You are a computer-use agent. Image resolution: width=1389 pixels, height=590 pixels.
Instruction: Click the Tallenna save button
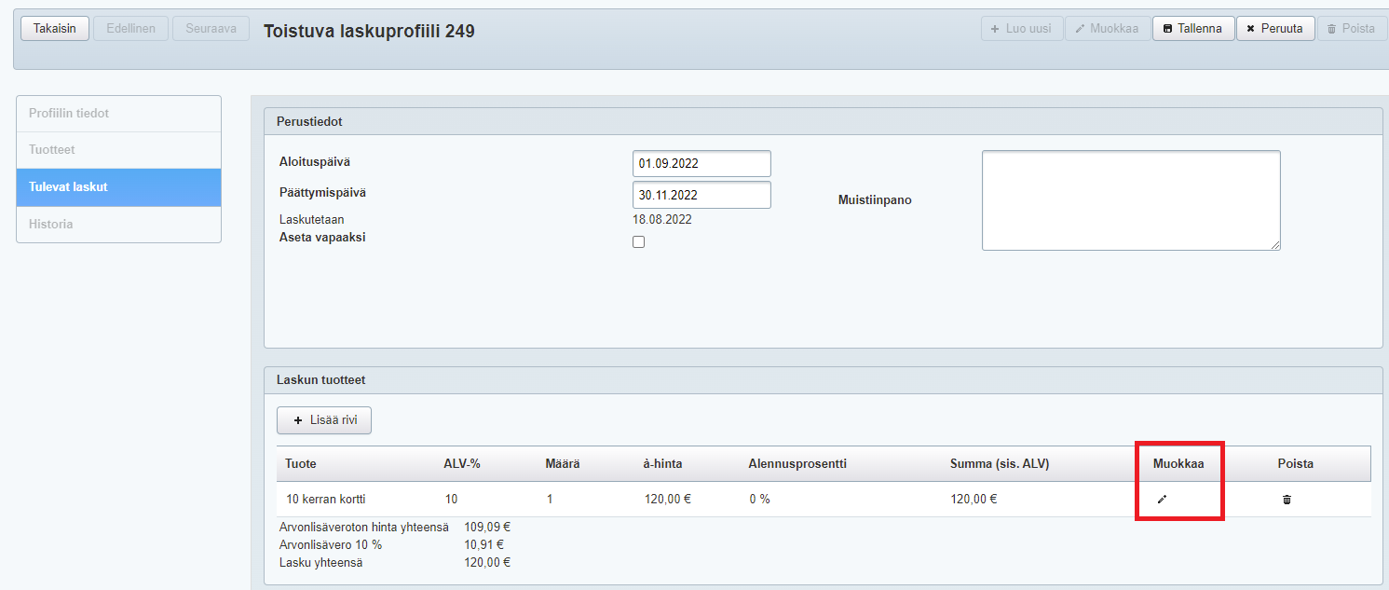pos(1192,28)
